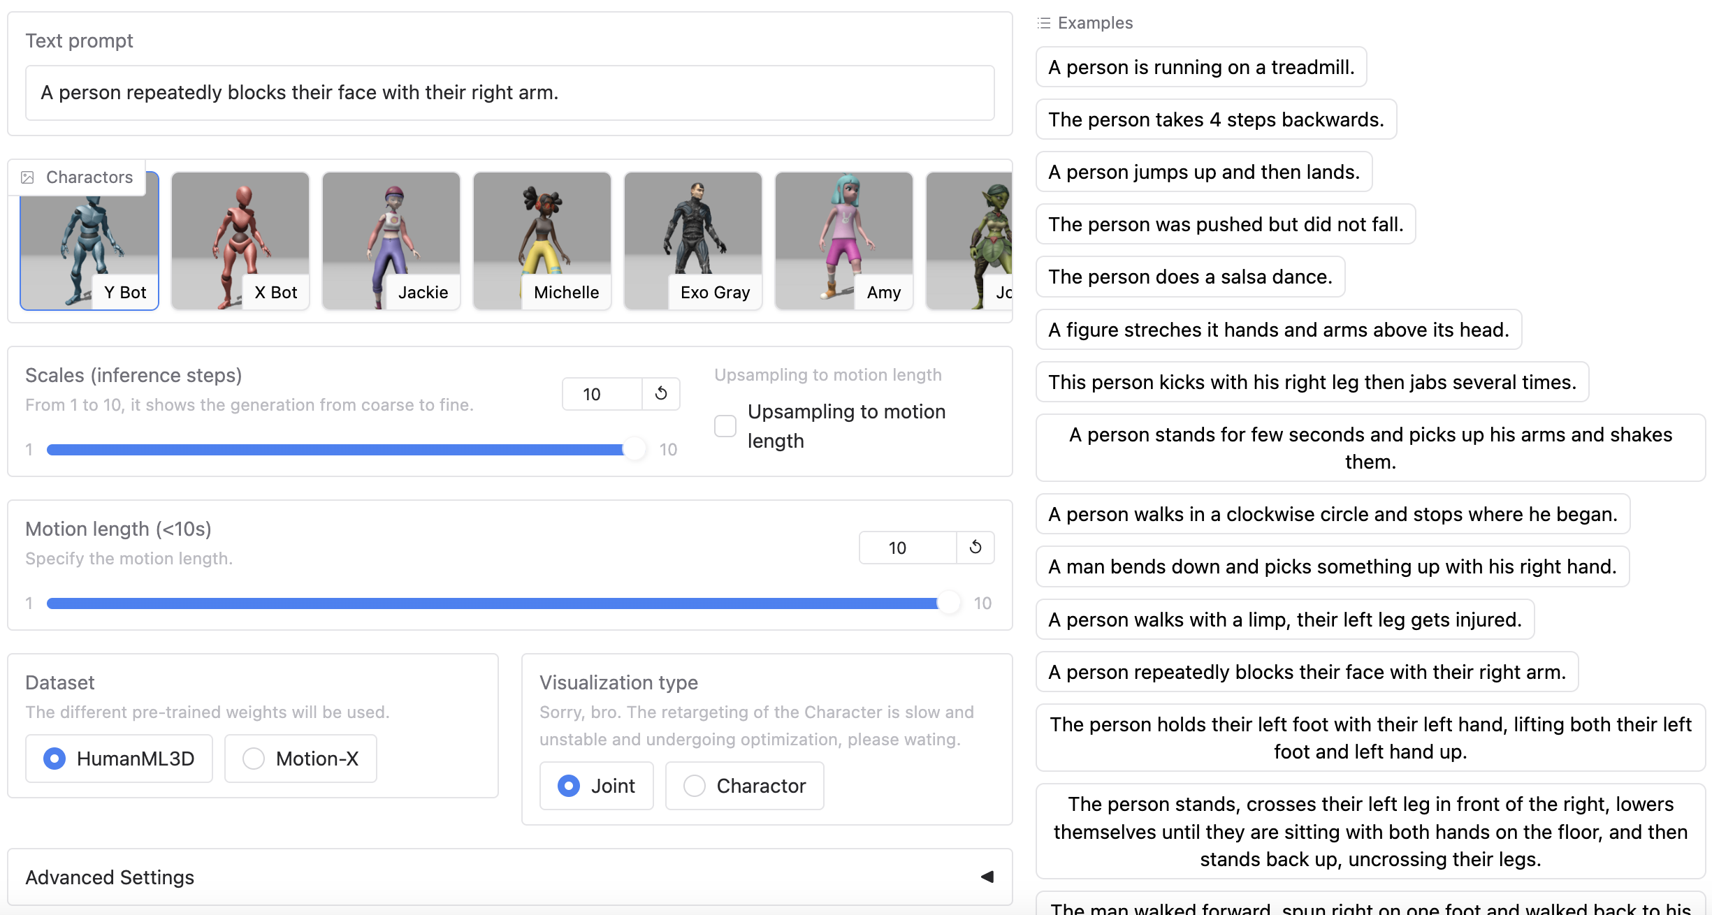Click the Advanced Settings arrow triangle

pyautogui.click(x=987, y=877)
